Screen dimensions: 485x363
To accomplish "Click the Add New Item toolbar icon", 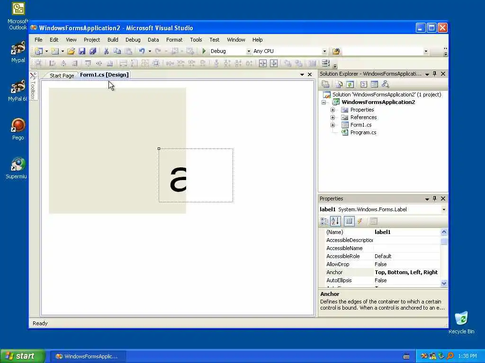I will pos(55,51).
